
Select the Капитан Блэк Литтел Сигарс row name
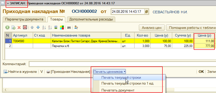point(86,41)
